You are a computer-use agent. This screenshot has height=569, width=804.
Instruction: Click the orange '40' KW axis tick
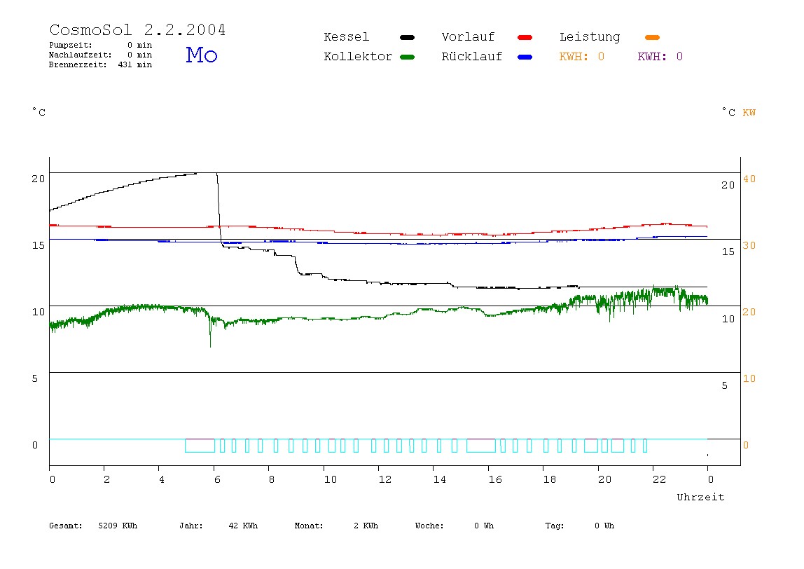[x=749, y=179]
